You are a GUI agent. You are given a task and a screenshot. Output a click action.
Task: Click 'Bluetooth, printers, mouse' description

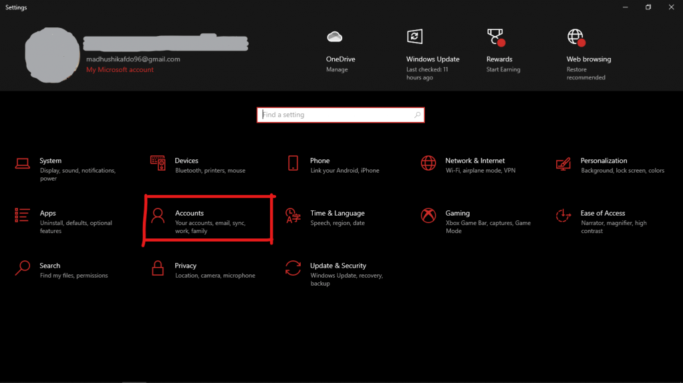[210, 171]
